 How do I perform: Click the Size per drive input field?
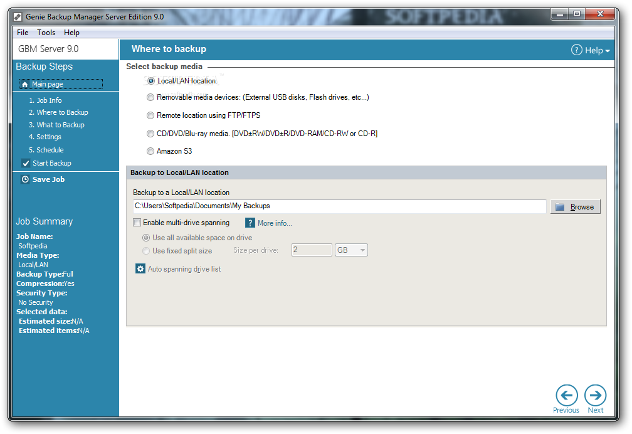[x=312, y=250]
